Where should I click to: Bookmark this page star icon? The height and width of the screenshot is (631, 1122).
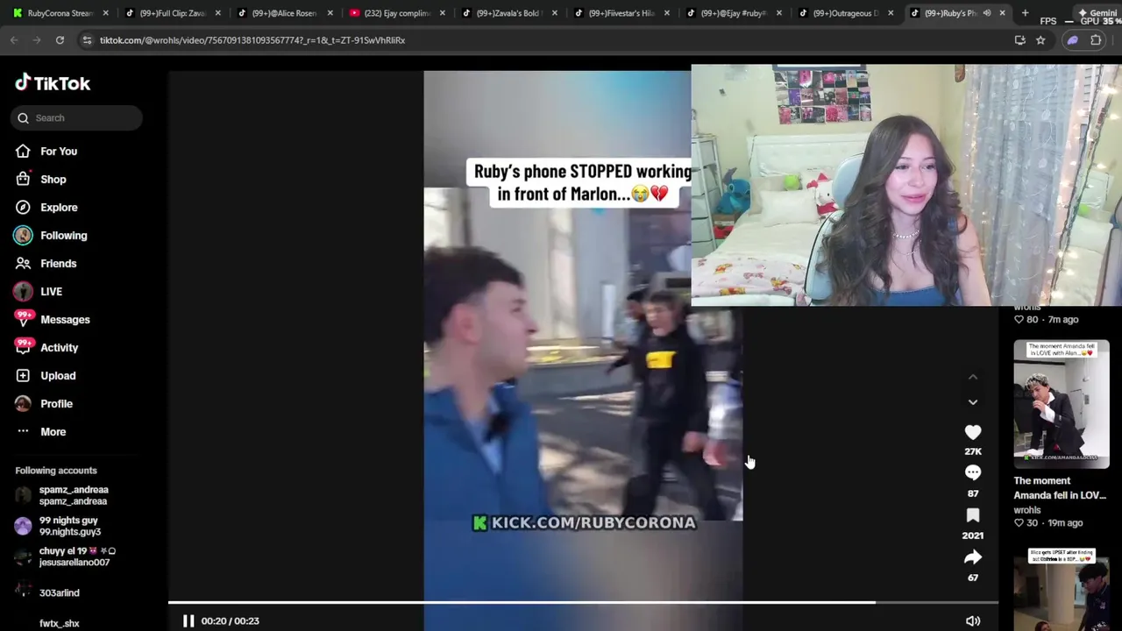click(x=1040, y=40)
